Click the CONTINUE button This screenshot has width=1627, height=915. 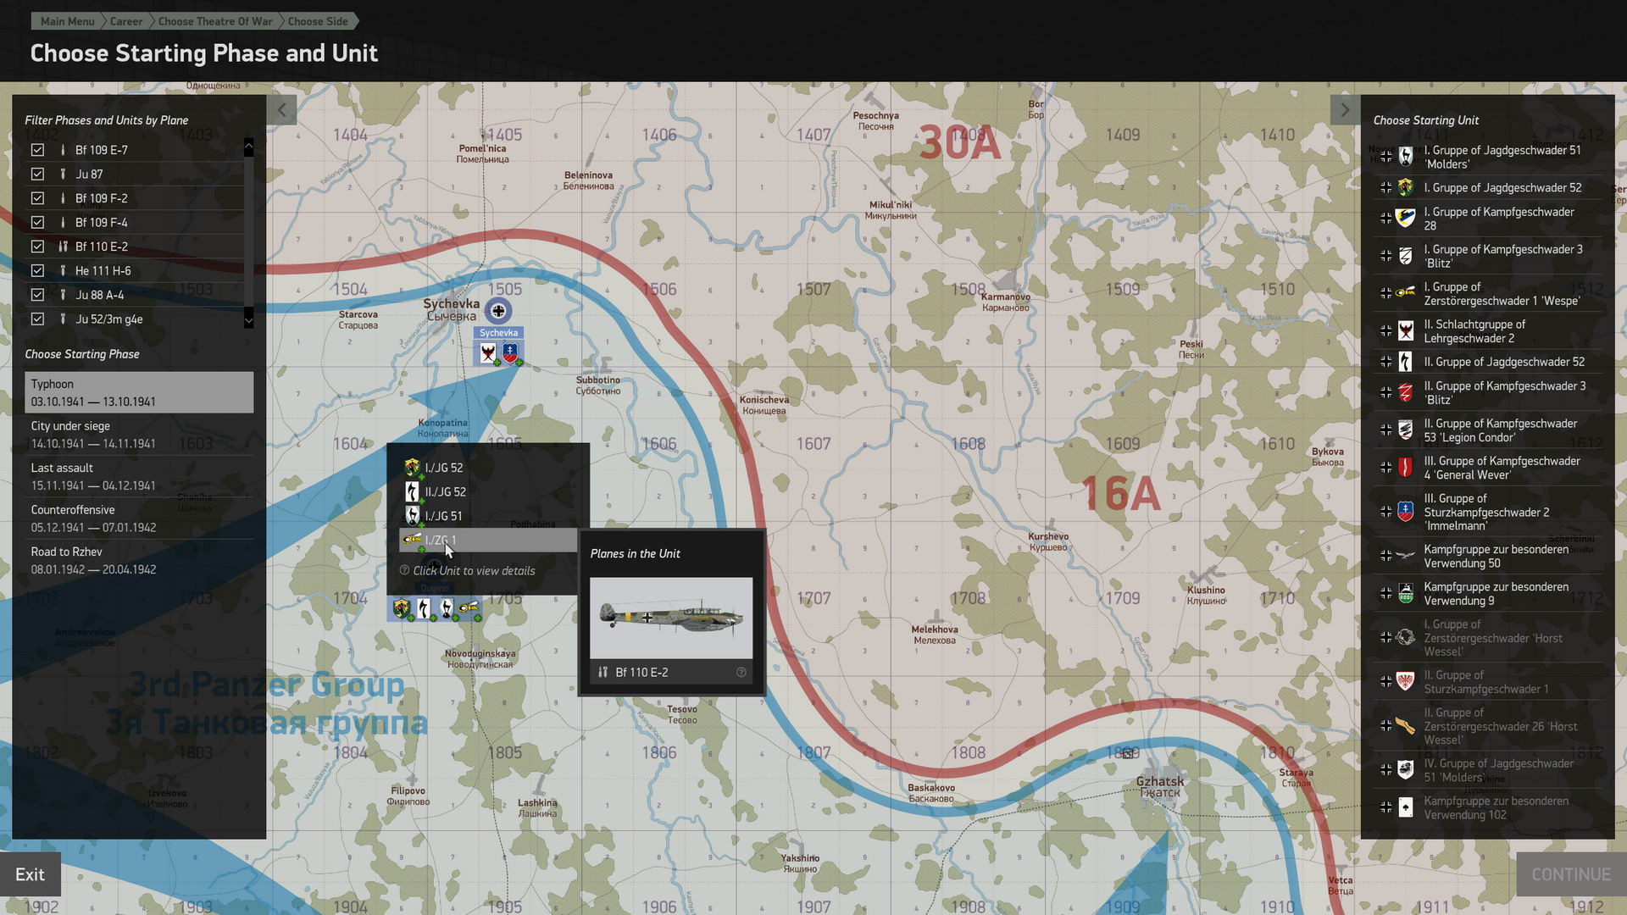1570,874
